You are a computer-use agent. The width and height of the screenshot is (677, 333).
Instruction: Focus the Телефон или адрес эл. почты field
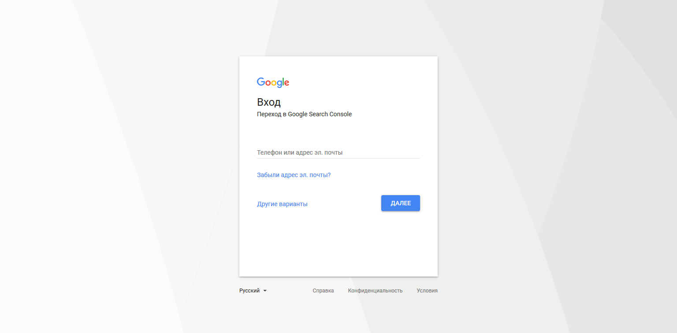point(338,152)
